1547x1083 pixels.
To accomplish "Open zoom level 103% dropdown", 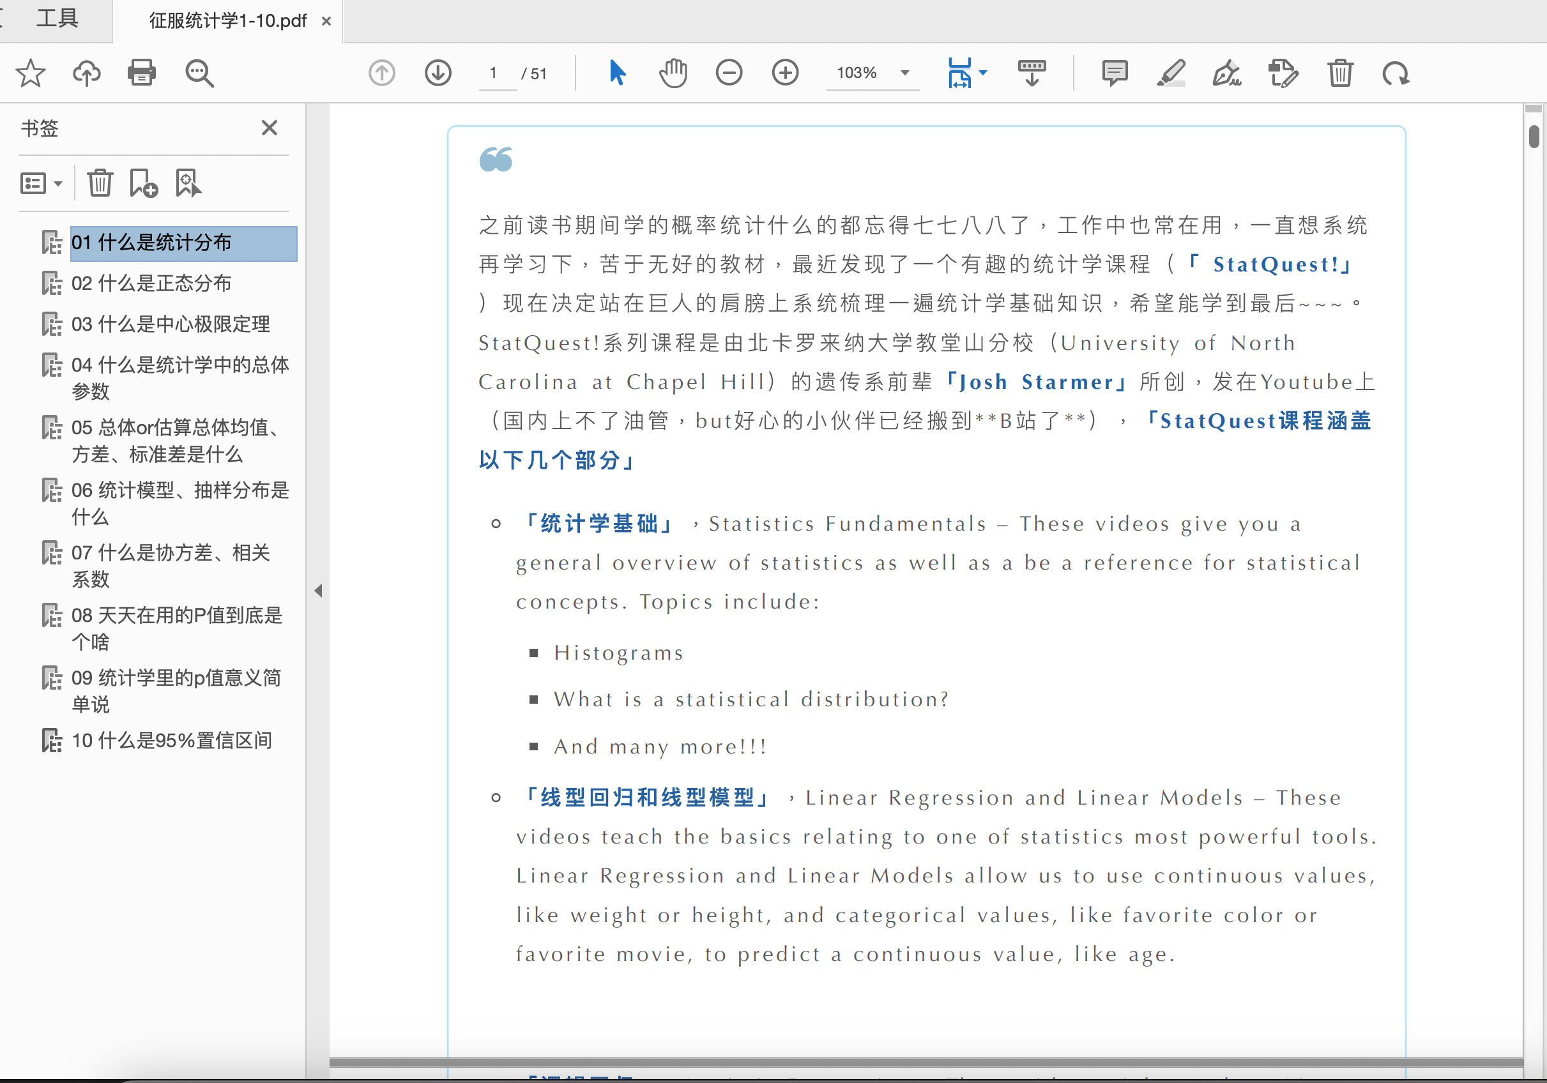I will point(905,73).
